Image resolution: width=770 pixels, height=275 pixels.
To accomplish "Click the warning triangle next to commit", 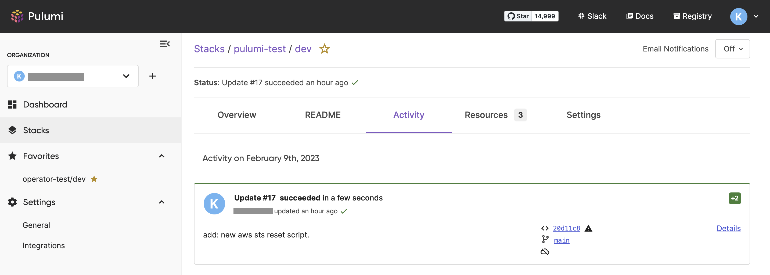I will tap(588, 228).
